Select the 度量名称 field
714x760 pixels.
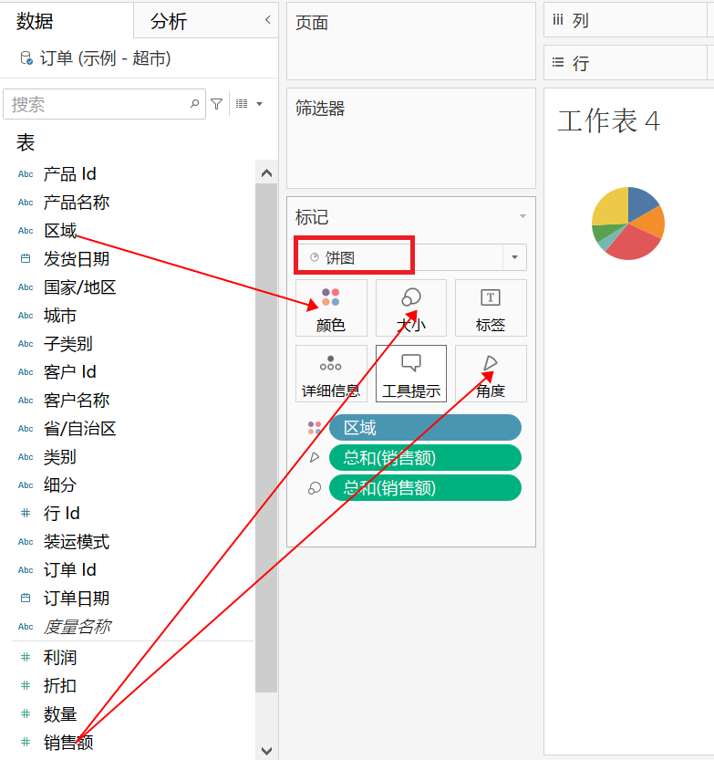(x=78, y=627)
